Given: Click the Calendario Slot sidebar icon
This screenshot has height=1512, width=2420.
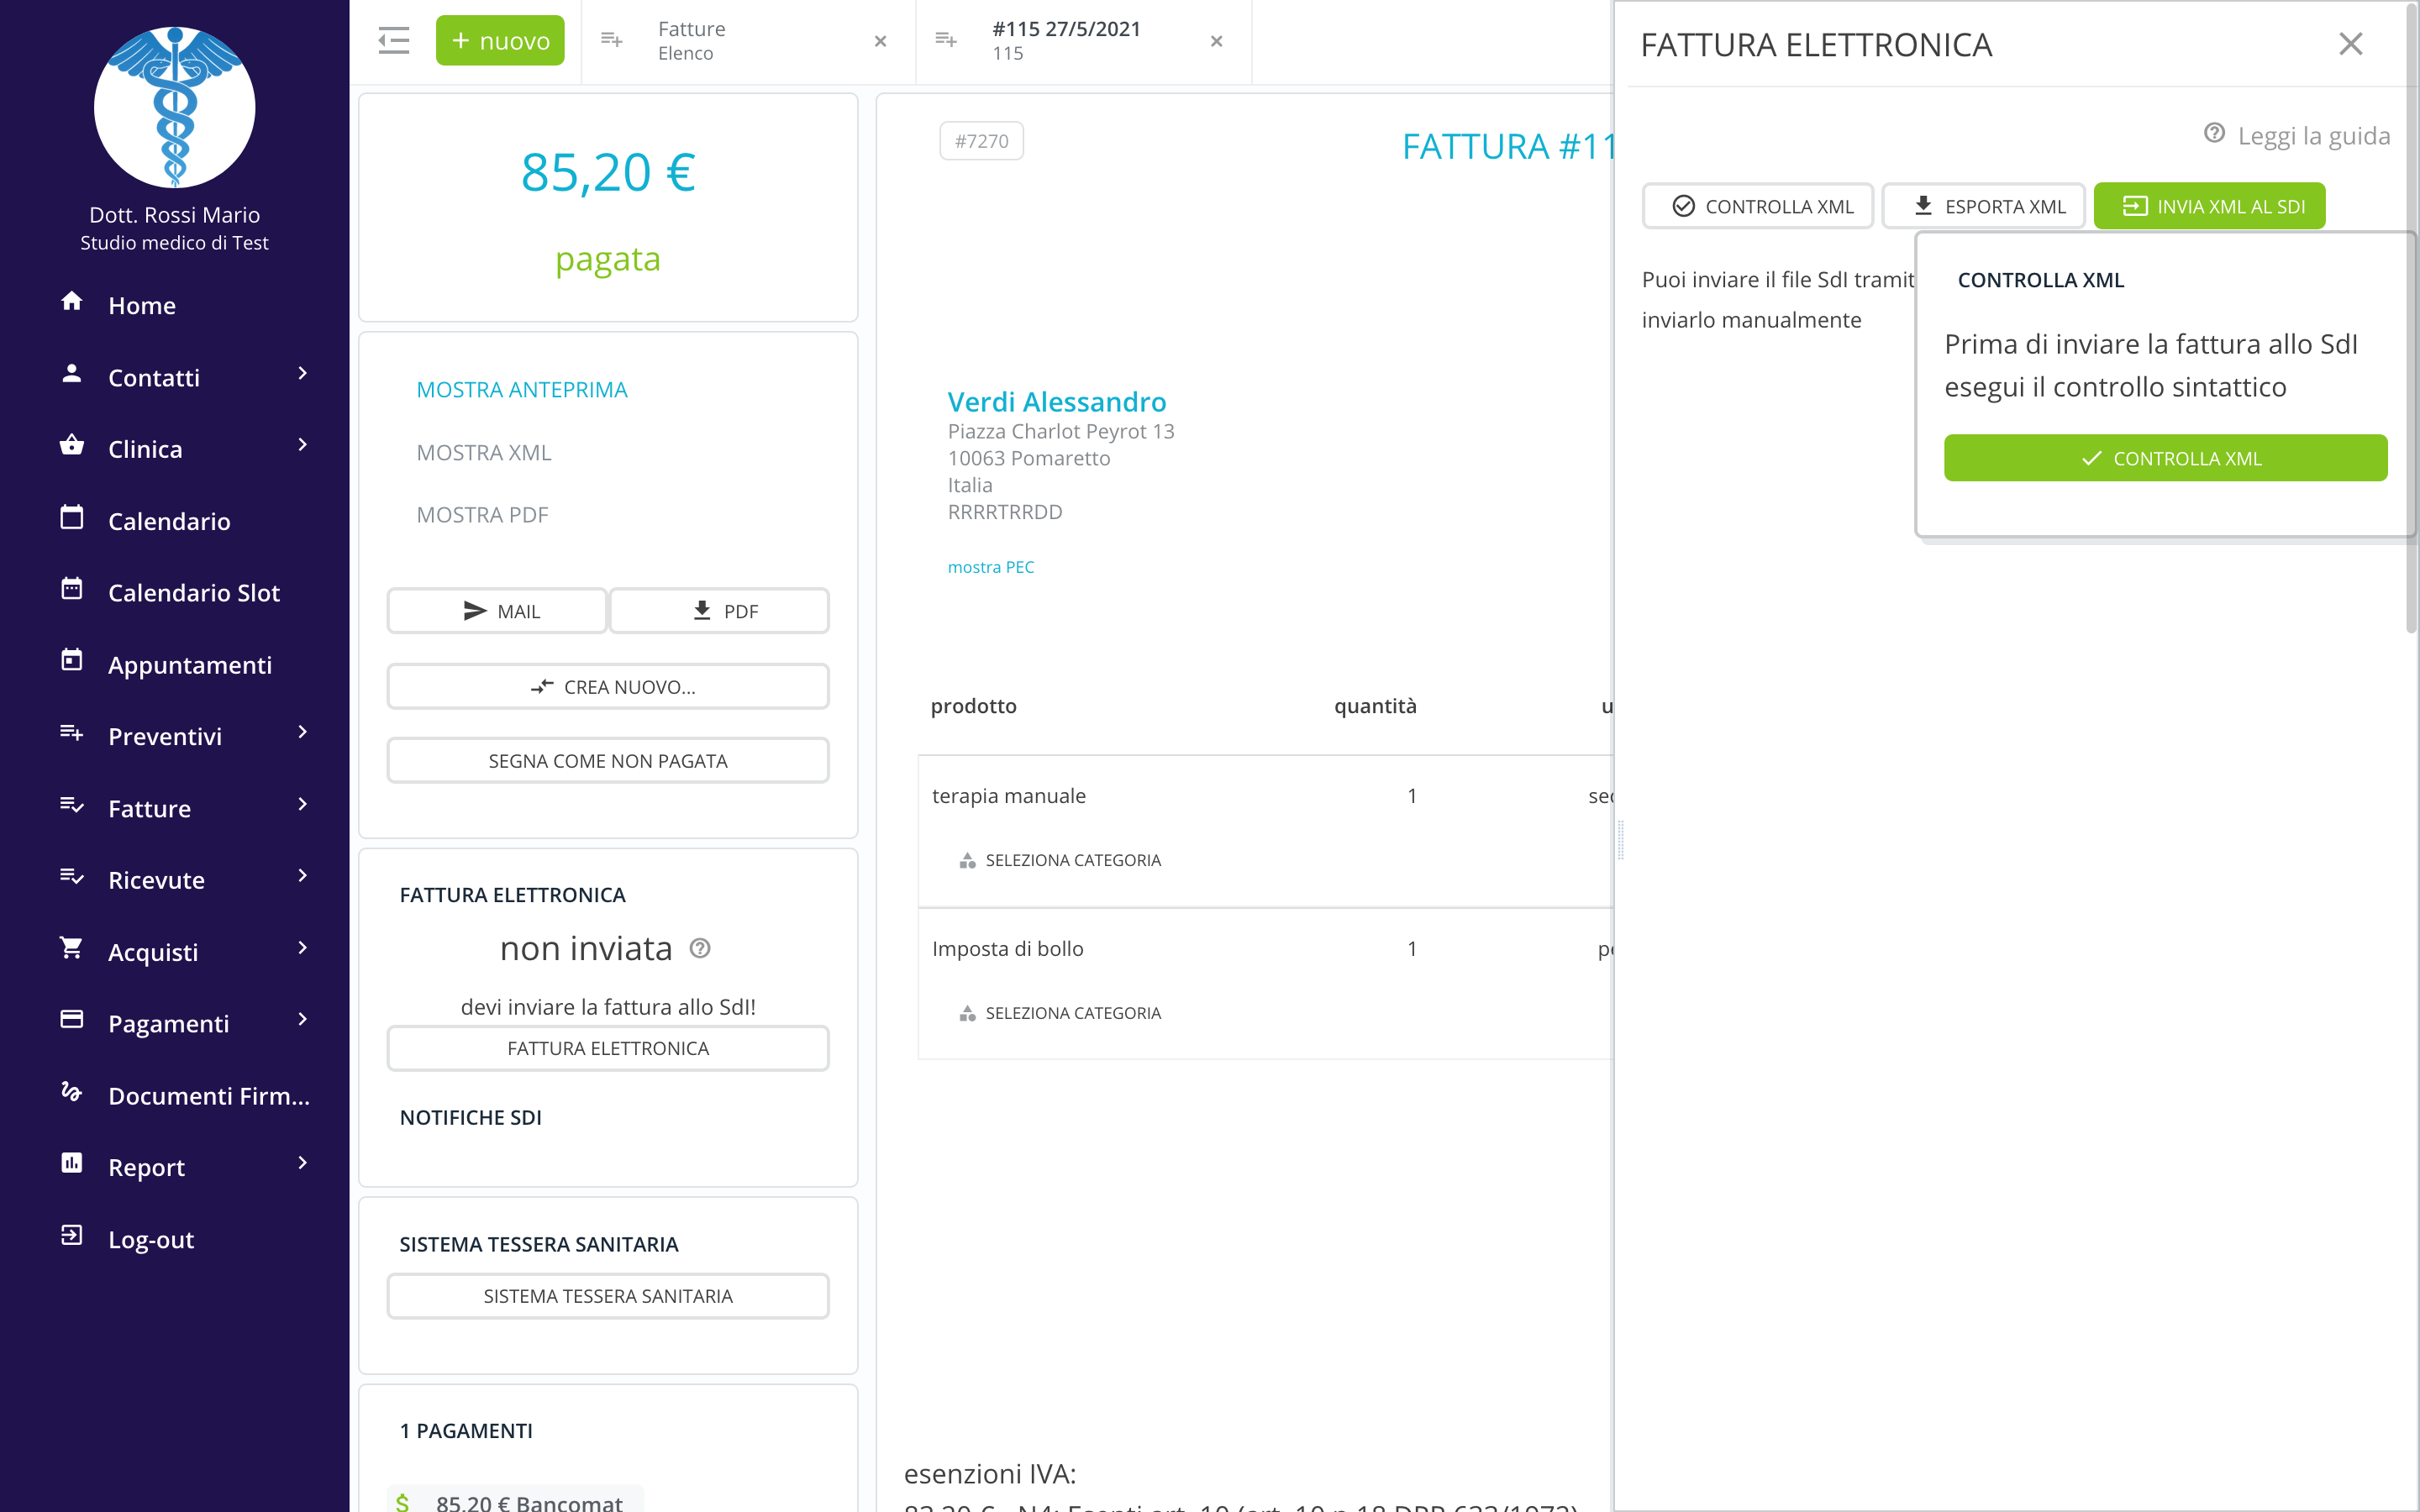Looking at the screenshot, I should coord(71,590).
